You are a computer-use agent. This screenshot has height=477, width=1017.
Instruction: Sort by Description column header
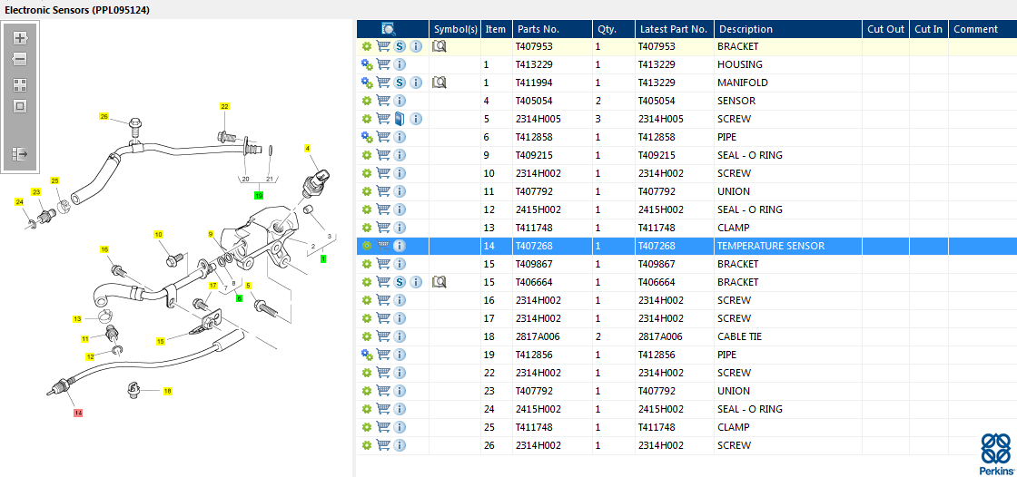tap(788, 29)
